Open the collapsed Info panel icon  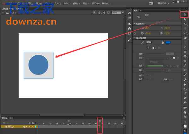tap(129, 29)
